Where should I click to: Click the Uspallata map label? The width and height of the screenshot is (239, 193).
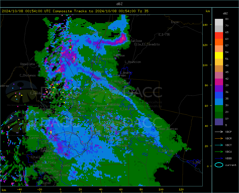[x=27, y=64]
